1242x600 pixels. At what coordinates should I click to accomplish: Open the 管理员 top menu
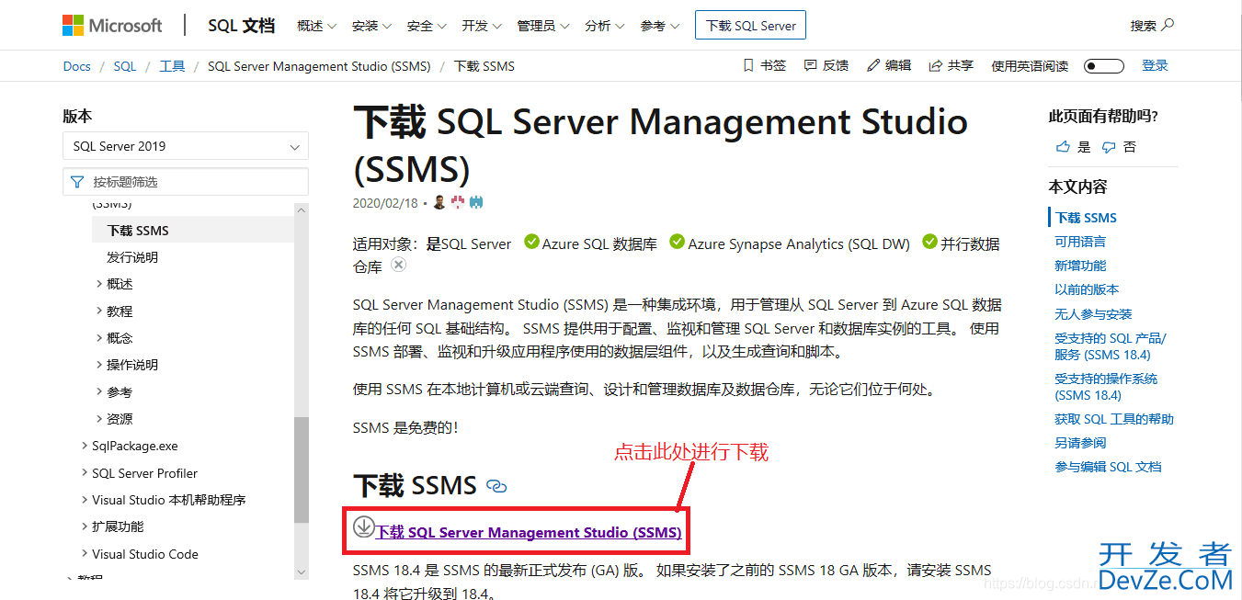[543, 26]
